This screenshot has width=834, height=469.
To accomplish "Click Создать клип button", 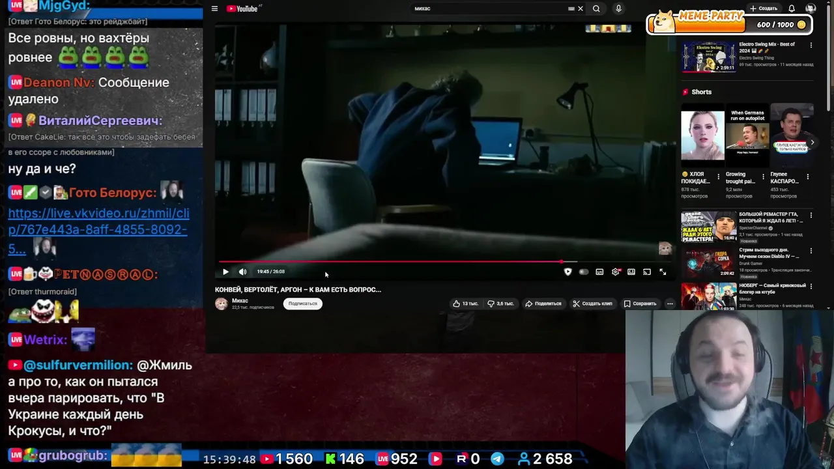I will 592,304.
